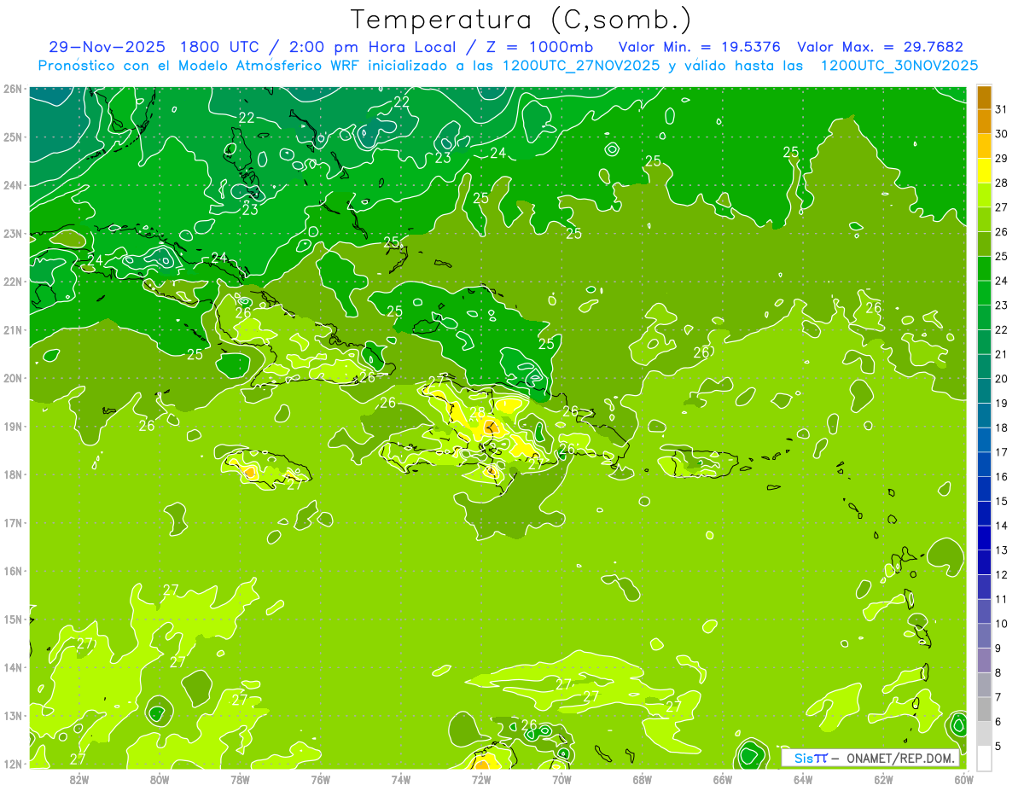Click the 'Valor Min. = 19.5376' text

click(x=701, y=47)
